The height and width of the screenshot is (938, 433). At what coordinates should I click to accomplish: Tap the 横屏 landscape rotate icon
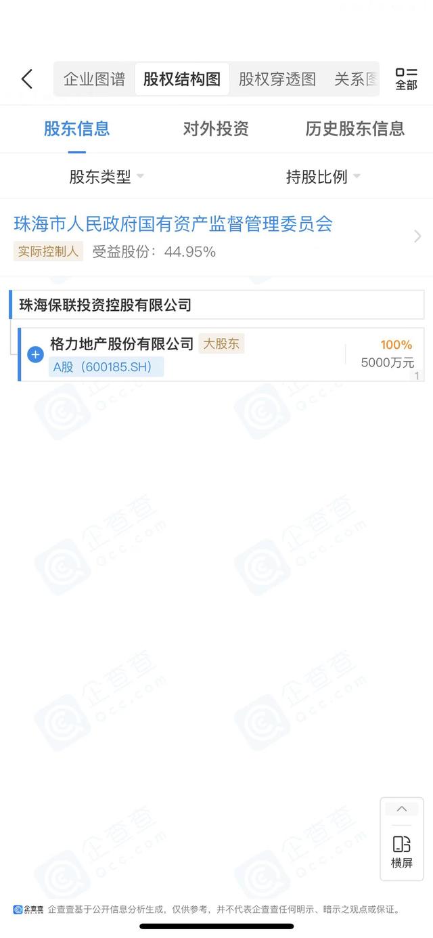[x=402, y=852]
